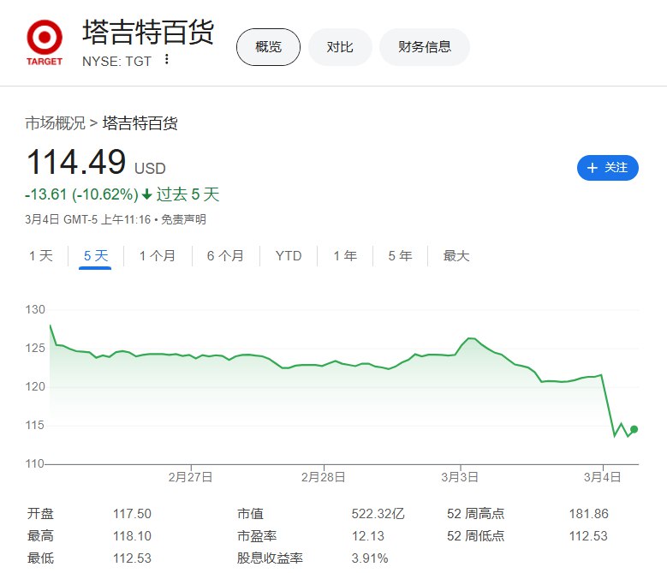Screen dimensions: 667x573
Task: Select the 1 年 time range
Action: [x=345, y=255]
